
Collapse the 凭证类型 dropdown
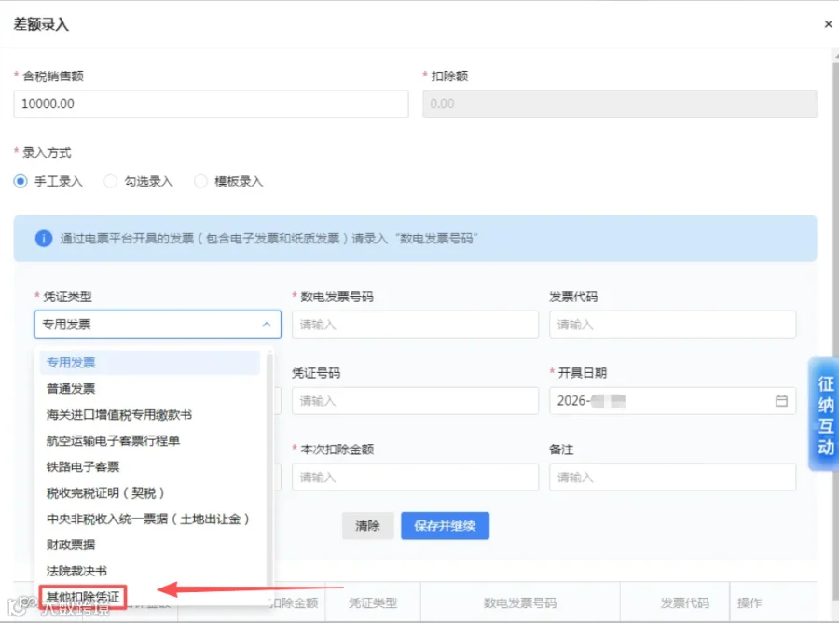(158, 325)
